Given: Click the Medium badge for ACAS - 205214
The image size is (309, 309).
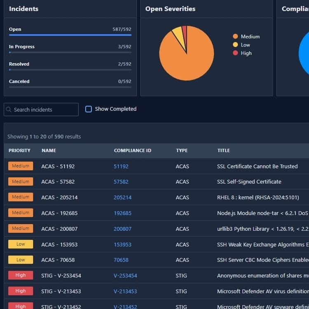Looking at the screenshot, I should click(21, 197).
